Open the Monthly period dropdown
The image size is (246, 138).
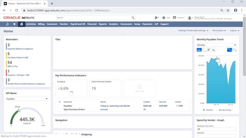(x=217, y=45)
